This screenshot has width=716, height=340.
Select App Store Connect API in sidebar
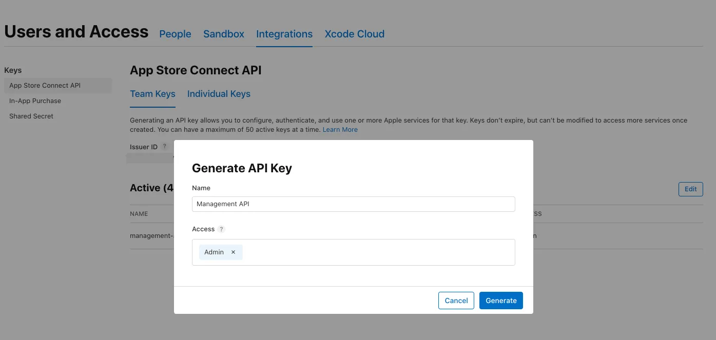click(44, 85)
